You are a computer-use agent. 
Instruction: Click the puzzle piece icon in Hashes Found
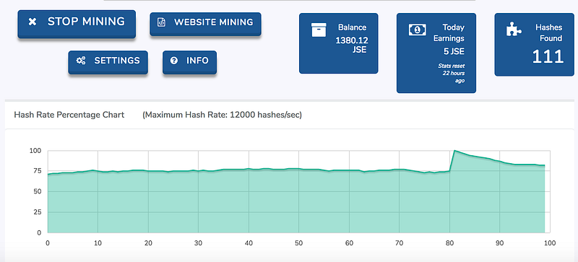coord(514,29)
